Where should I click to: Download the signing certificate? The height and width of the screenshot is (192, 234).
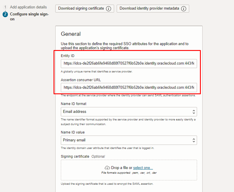[x=85, y=8]
